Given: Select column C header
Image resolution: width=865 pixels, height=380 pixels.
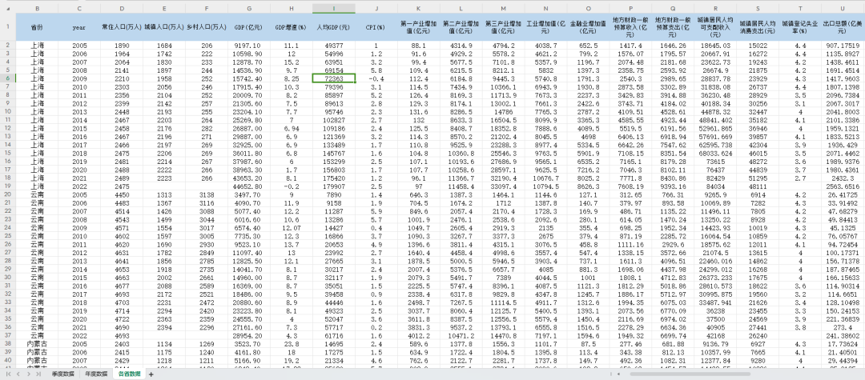Looking at the screenshot, I should point(79,9).
